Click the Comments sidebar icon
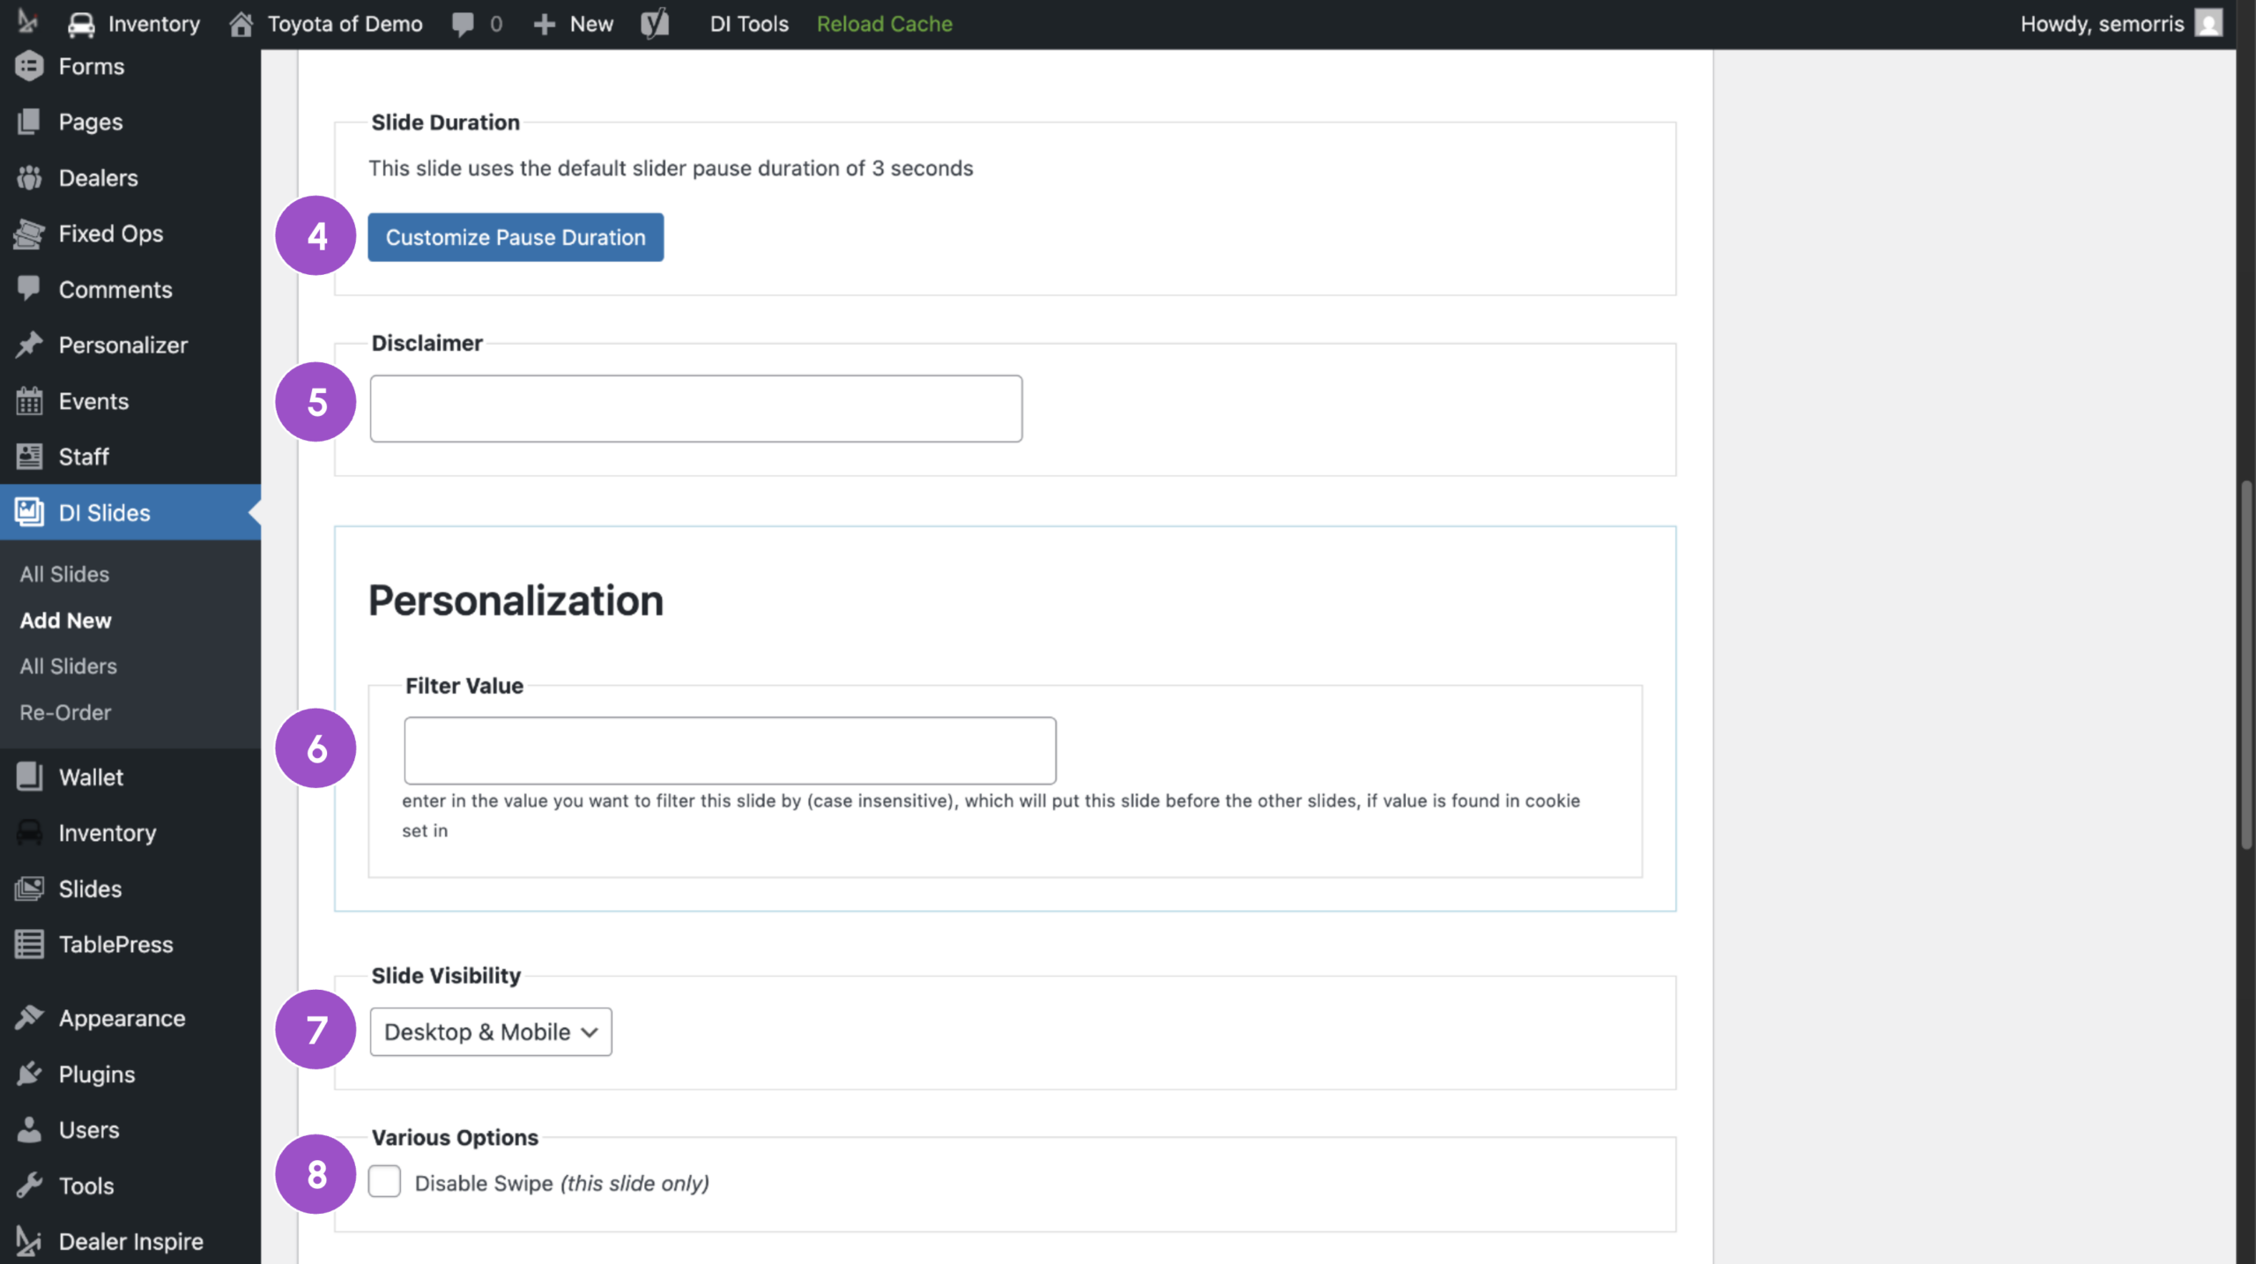This screenshot has width=2256, height=1264. pos(29,288)
